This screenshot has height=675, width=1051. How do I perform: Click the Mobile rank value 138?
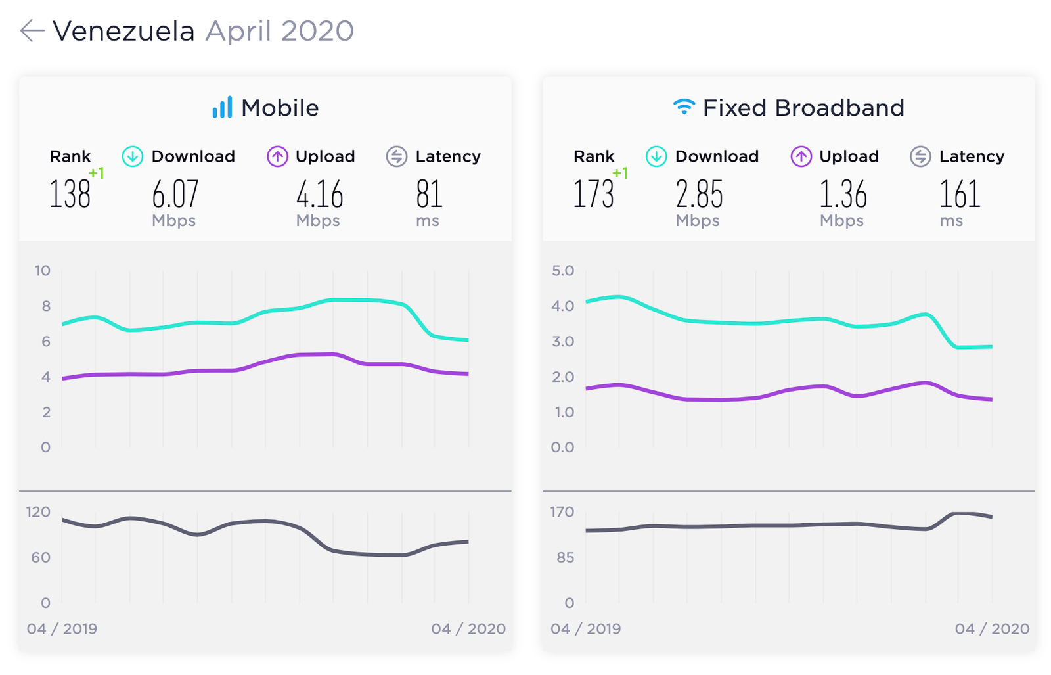[x=70, y=194]
